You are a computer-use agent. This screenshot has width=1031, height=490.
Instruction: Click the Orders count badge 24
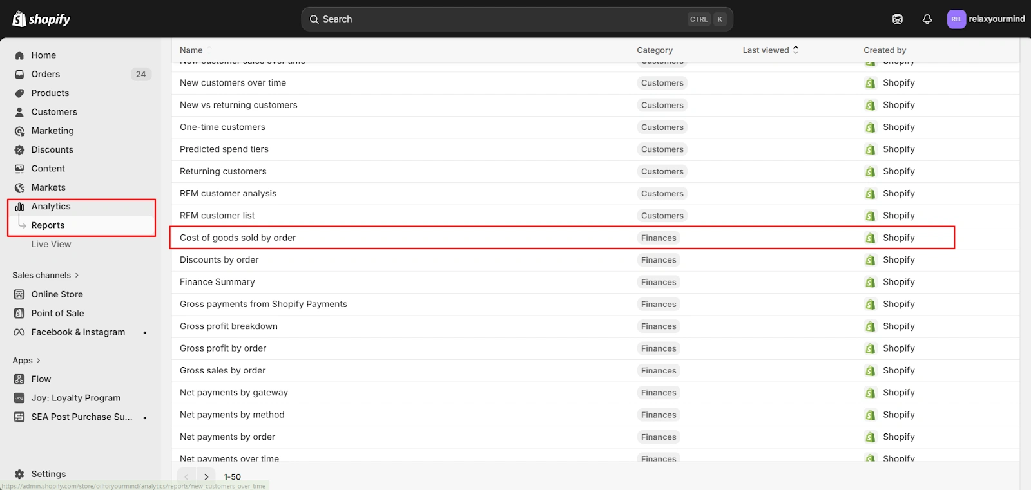click(x=141, y=74)
